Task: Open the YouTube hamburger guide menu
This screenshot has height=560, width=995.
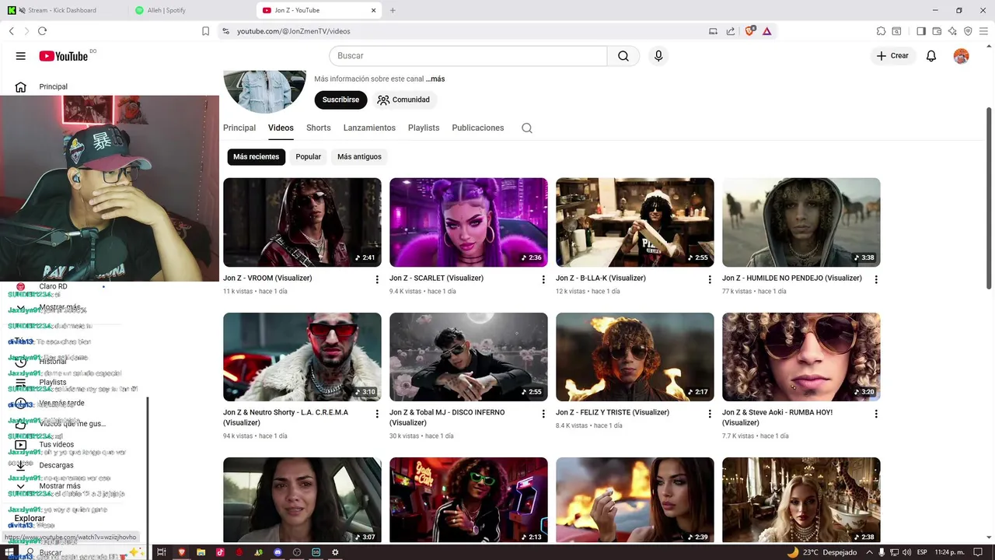Action: 21,56
